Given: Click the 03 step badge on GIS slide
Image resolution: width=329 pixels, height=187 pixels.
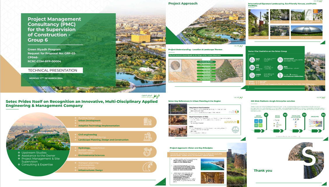Looking at the screenshot, I should [x=304, y=115].
